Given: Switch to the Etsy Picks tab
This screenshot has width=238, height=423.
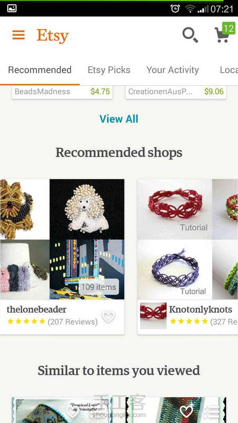Looking at the screenshot, I should (109, 70).
